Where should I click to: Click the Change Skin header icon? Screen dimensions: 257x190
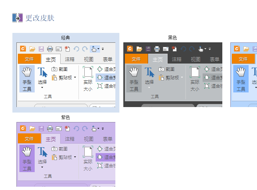18,18
